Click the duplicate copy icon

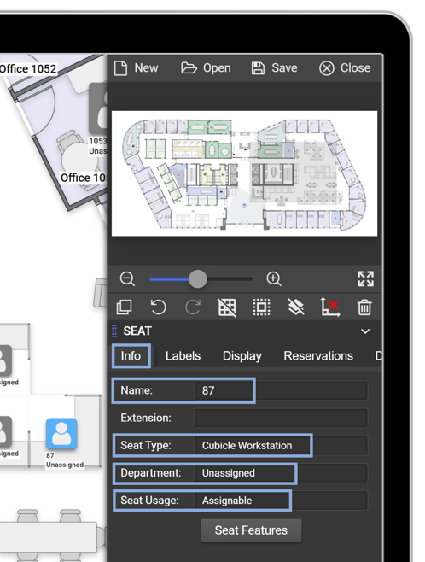[124, 307]
